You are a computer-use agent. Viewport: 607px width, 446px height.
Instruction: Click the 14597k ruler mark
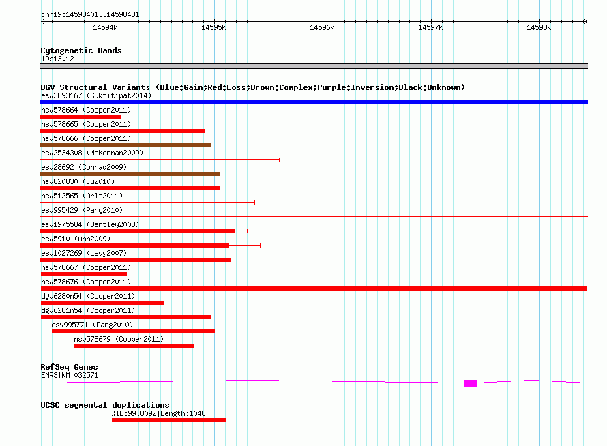click(430, 27)
